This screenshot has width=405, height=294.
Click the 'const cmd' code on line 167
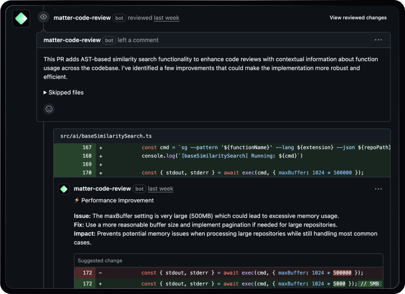[x=266, y=147]
